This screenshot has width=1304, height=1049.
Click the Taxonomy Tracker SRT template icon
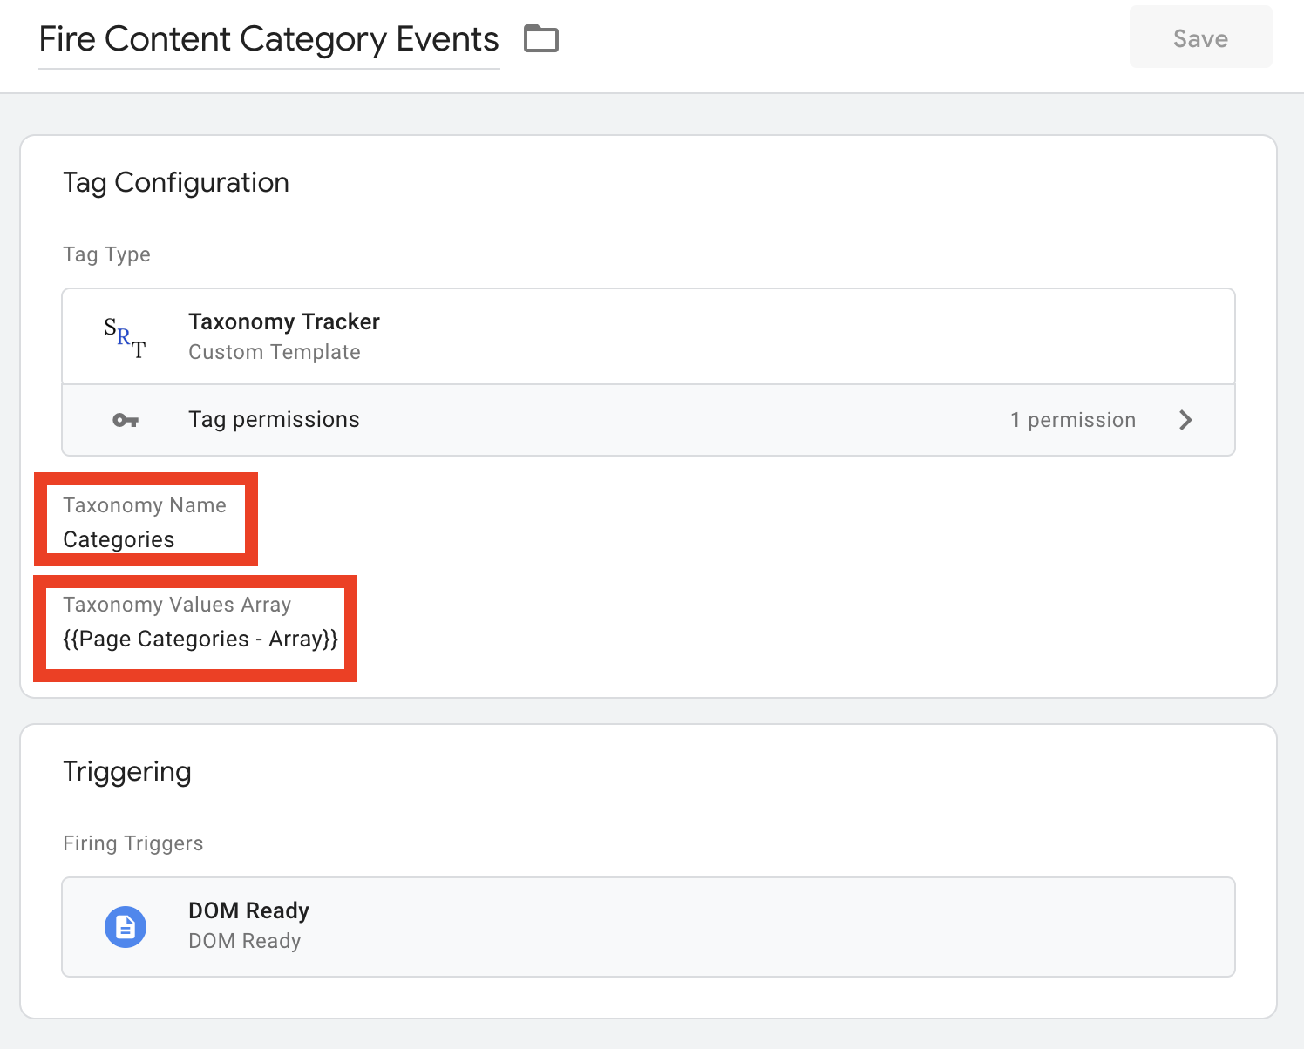[125, 337]
